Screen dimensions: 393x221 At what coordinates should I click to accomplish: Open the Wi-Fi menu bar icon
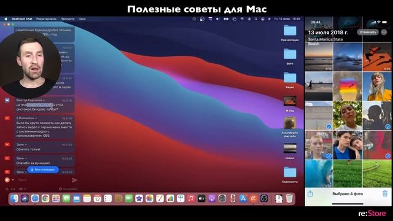click(242, 19)
